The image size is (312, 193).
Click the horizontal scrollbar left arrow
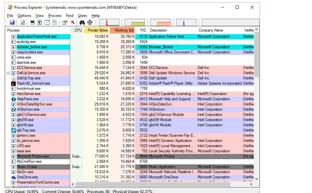coord(73,184)
